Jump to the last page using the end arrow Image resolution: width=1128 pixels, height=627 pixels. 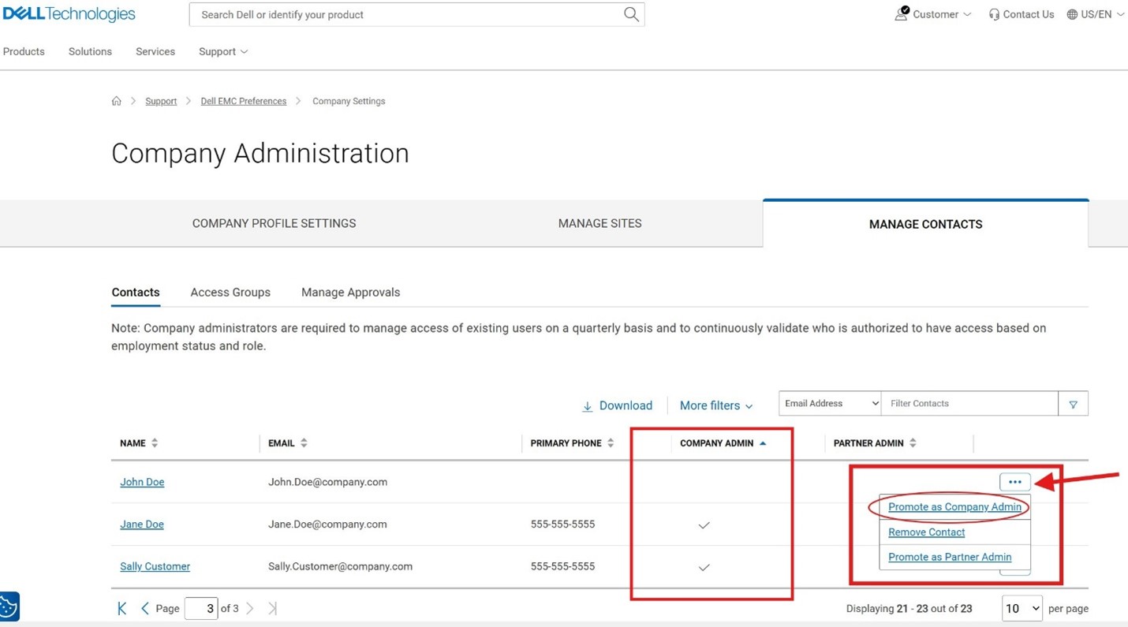pos(271,608)
